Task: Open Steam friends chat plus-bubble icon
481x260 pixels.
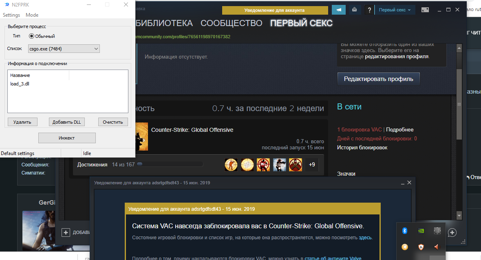Action: [x=452, y=232]
